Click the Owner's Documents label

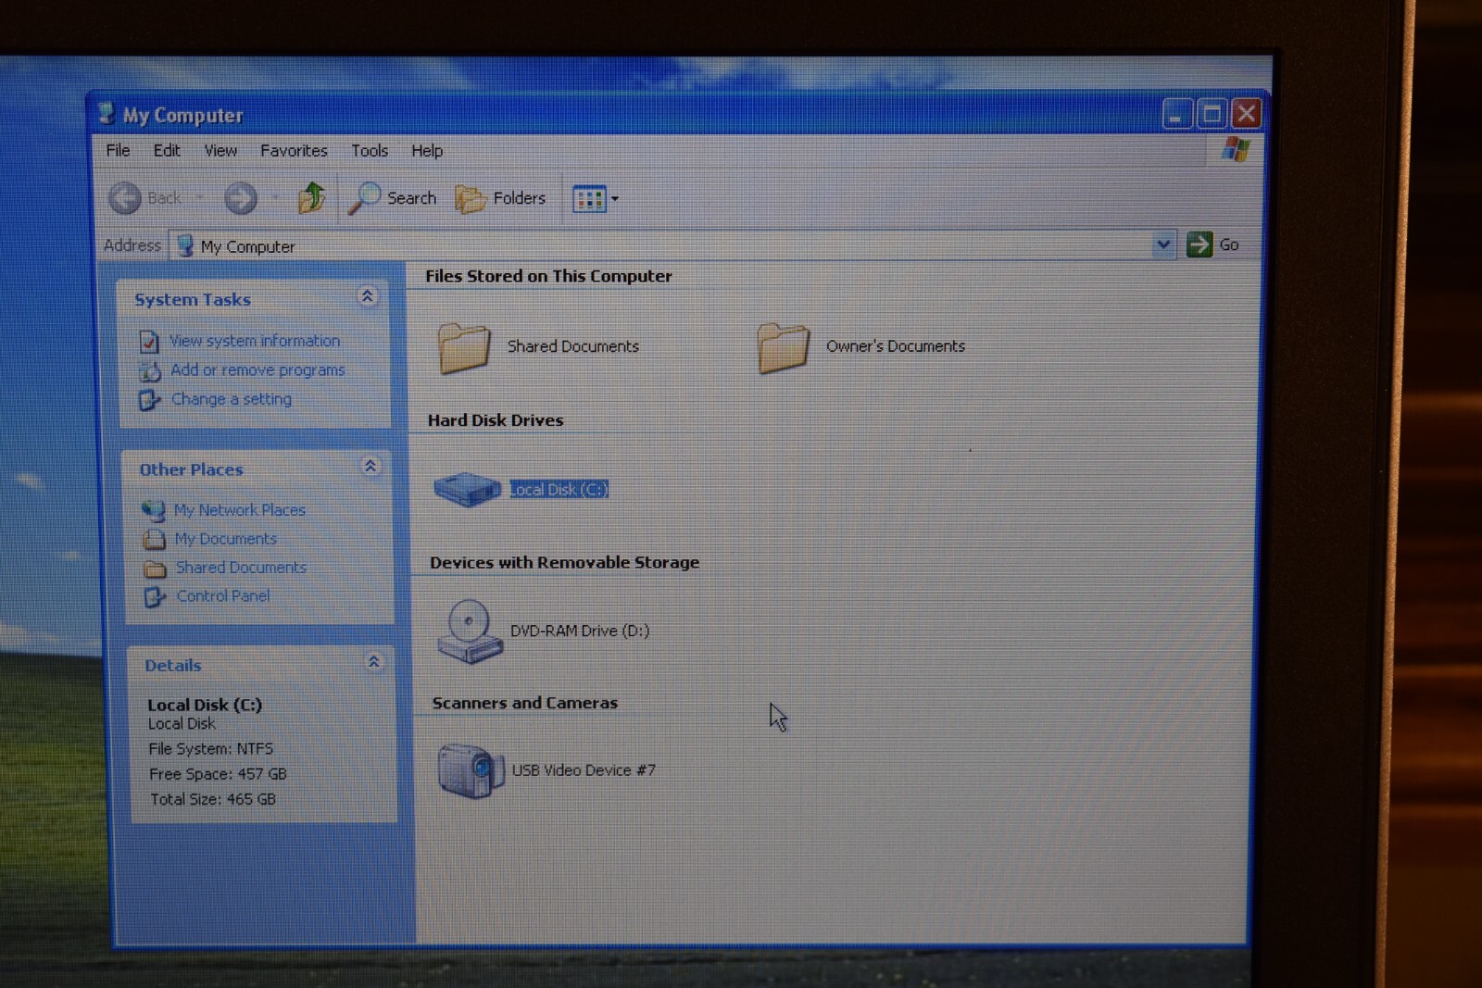[x=896, y=346]
